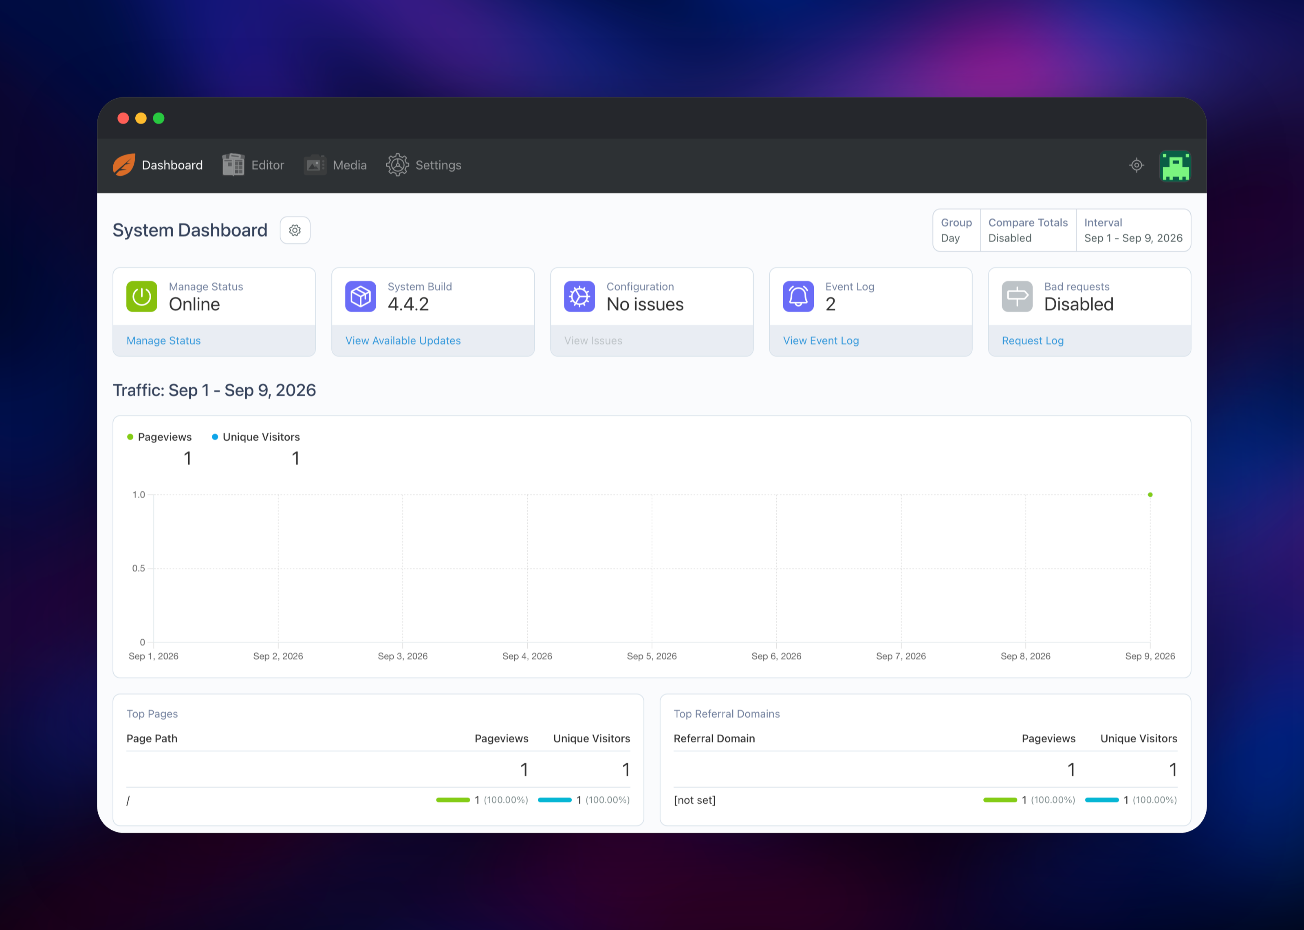Screen dimensions: 1304x930
Task: Click the 4.4.2 build version value
Action: [x=409, y=304]
